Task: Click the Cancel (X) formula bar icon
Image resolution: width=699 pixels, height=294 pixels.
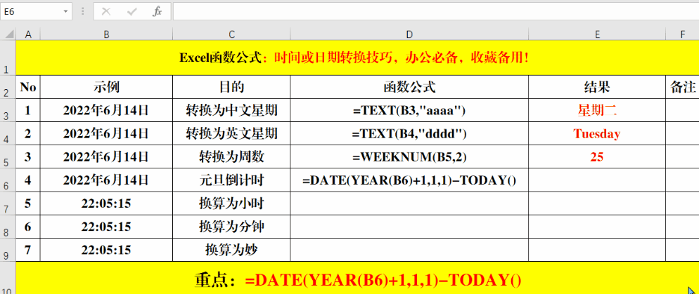Action: pos(106,11)
